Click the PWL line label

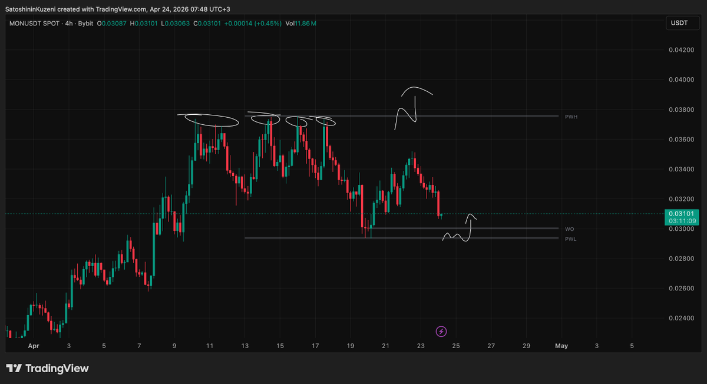pos(570,239)
